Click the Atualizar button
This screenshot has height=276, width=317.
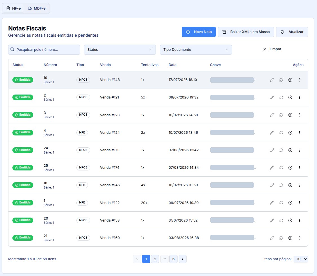point(292,32)
